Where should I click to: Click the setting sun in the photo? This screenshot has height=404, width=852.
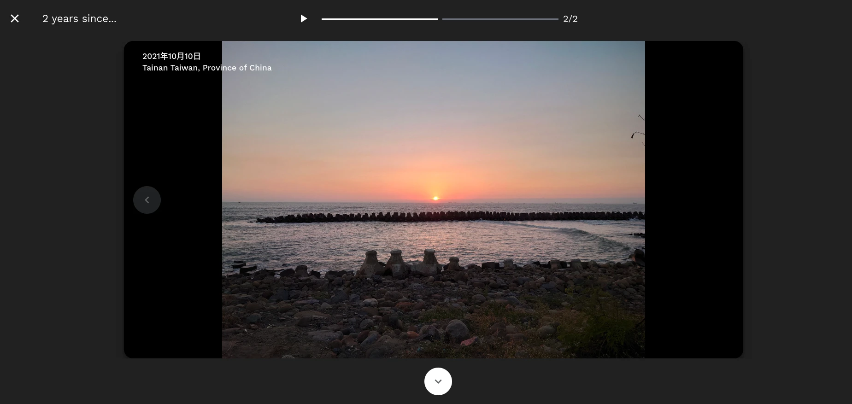pyautogui.click(x=435, y=199)
